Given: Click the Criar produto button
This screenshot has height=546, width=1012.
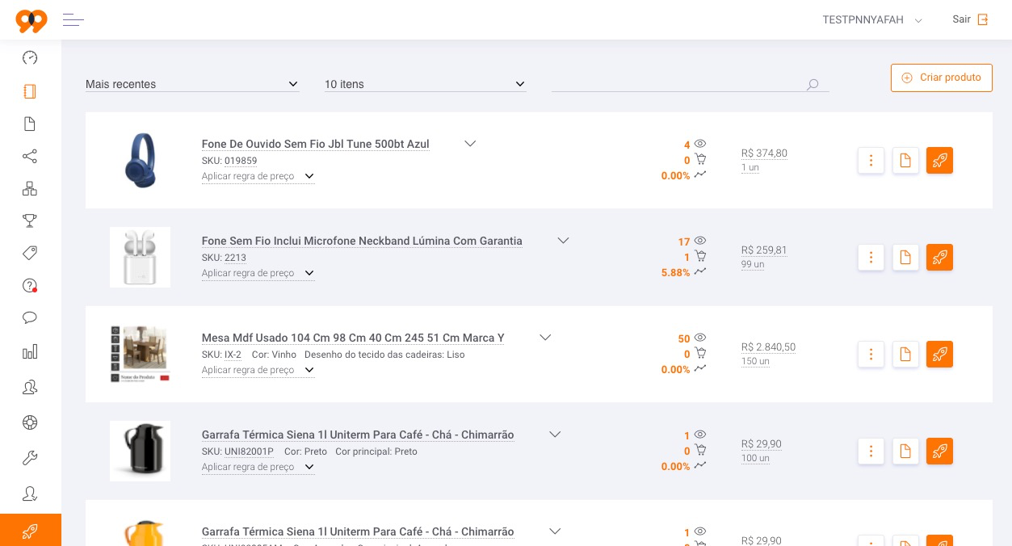Looking at the screenshot, I should click(x=942, y=78).
